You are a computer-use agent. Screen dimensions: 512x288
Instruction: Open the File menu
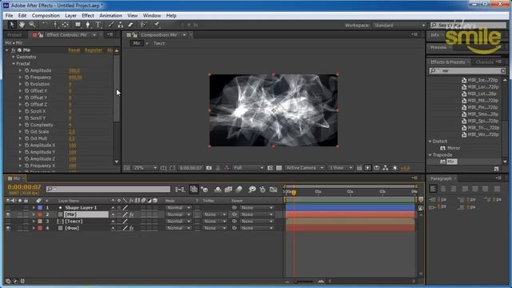pyautogui.click(x=9, y=15)
